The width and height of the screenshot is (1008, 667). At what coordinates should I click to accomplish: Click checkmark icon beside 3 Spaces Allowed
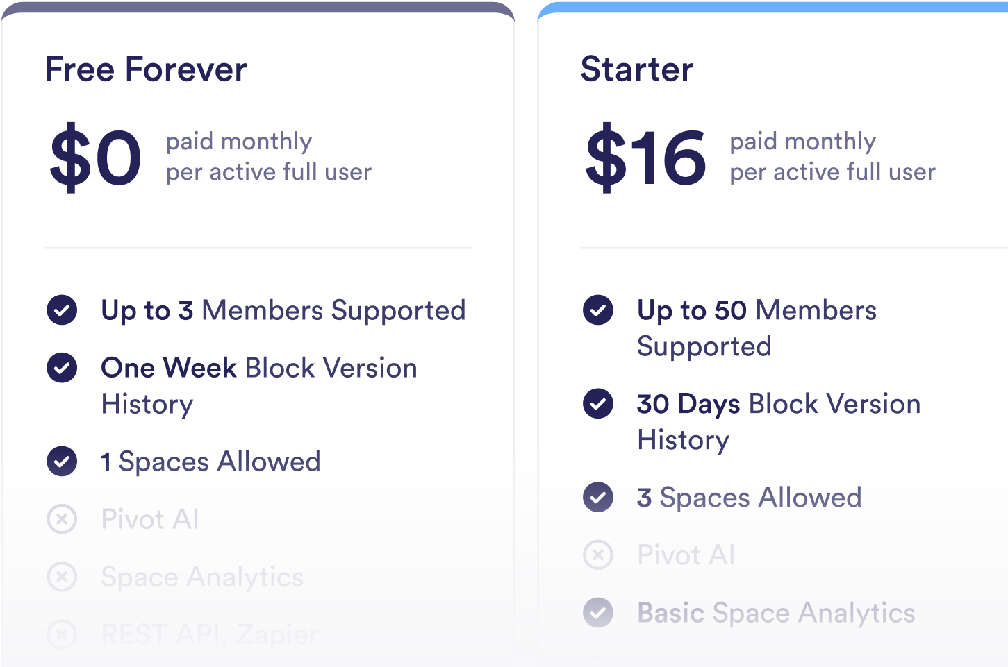pos(598,498)
